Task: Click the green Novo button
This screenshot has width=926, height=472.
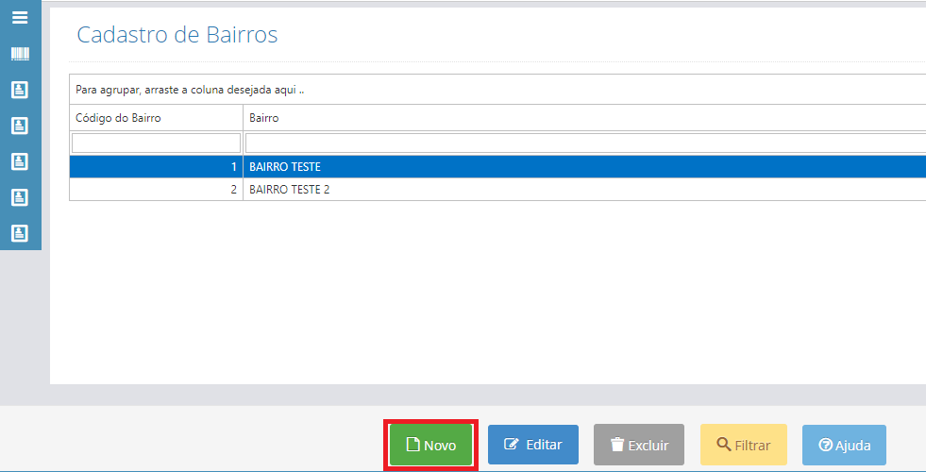Action: [x=431, y=445]
